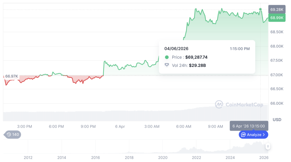Click the 68.50K price axis label
The height and width of the screenshot is (162, 291).
pos(277,32)
